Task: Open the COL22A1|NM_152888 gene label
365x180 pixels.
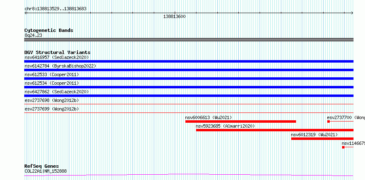Action: (46, 171)
